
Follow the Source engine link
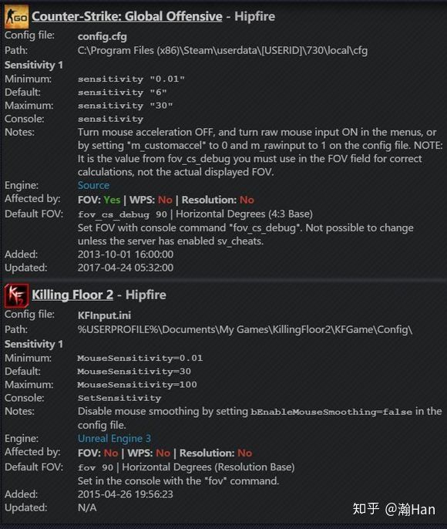click(93, 185)
